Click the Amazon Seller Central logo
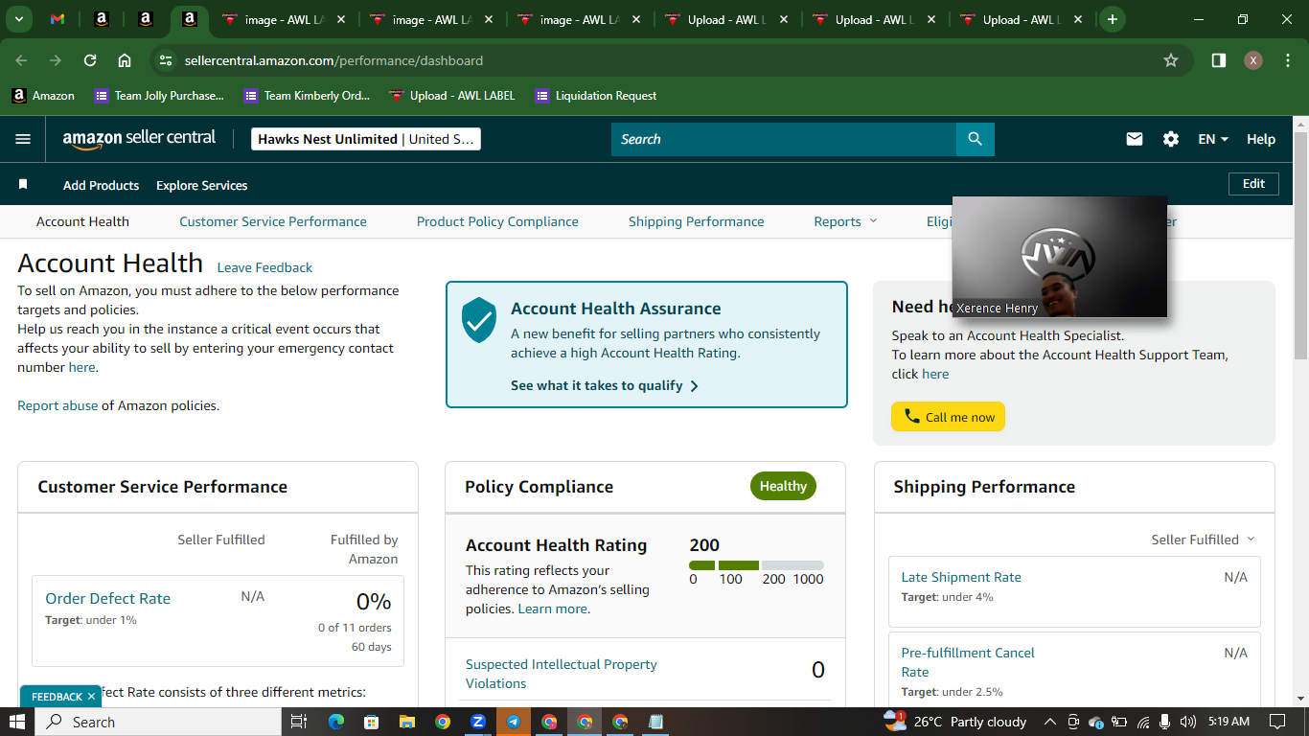The width and height of the screenshot is (1309, 736). pos(139,139)
